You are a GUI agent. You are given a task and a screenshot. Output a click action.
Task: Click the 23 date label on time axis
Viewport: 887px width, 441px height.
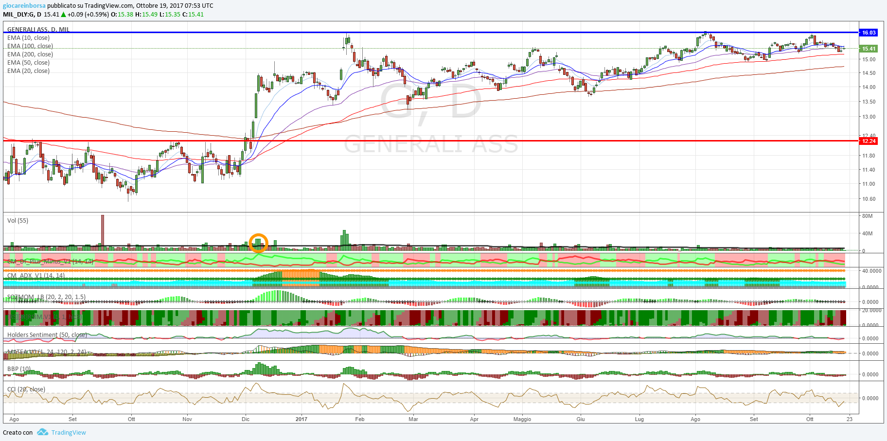pos(849,419)
